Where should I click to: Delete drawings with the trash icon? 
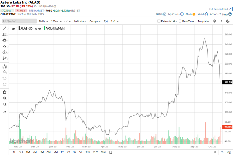[x=5, y=92]
